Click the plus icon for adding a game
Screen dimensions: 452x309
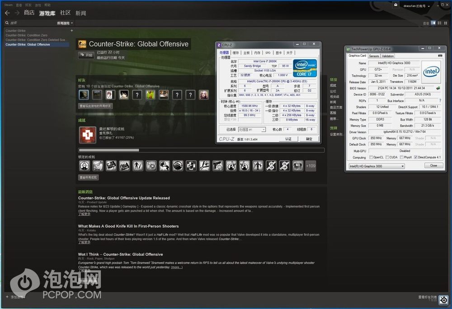7,297
